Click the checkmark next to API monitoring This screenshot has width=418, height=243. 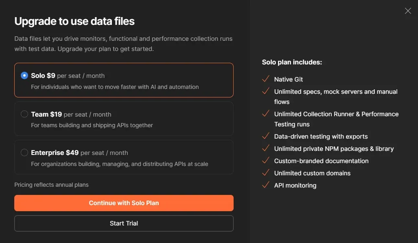(266, 185)
